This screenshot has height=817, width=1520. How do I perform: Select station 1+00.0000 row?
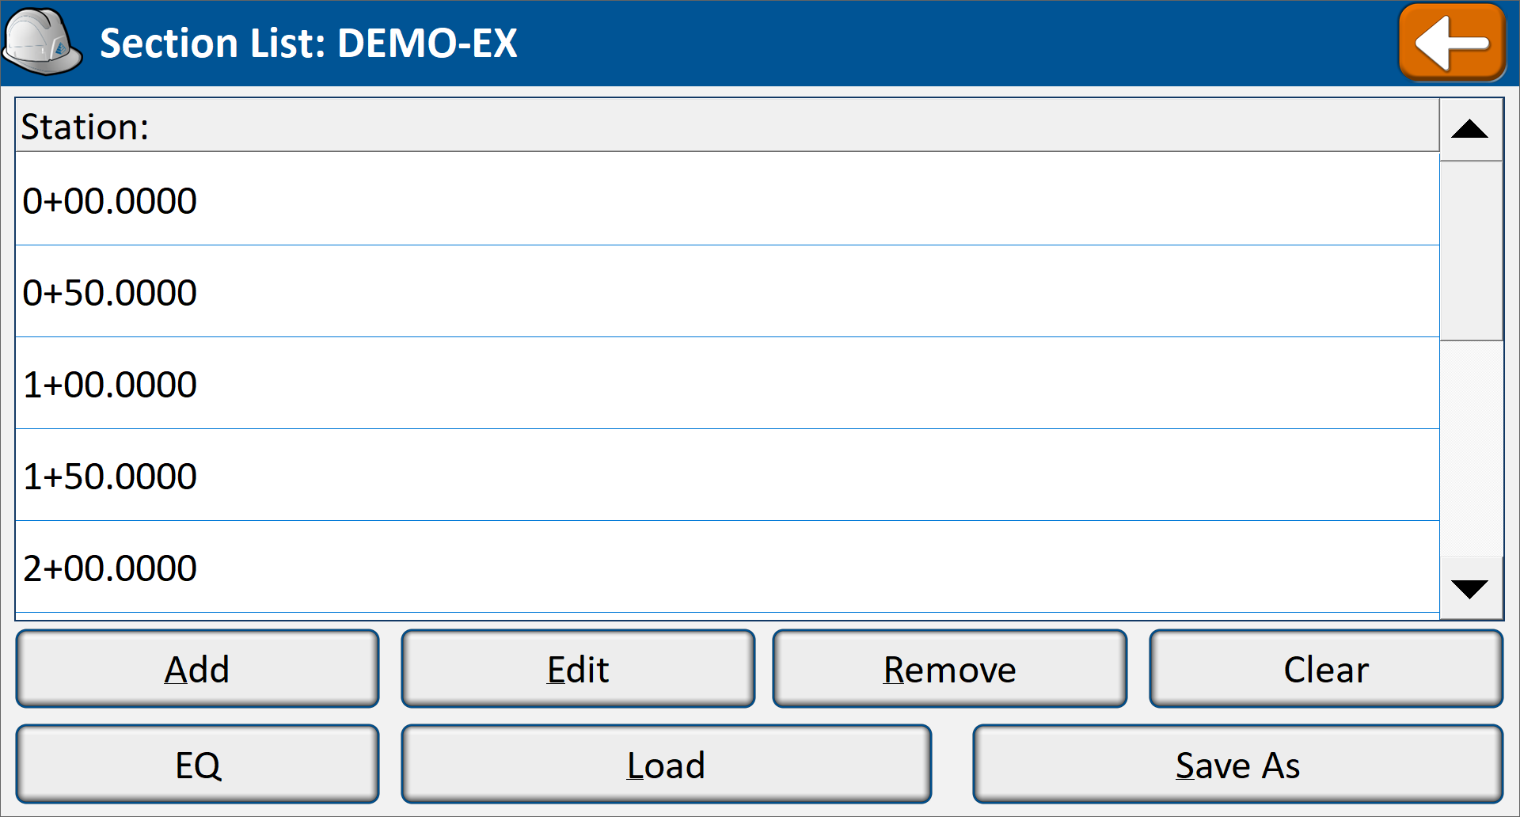tap(727, 383)
